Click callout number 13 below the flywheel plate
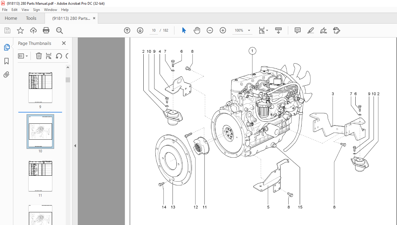 (173, 207)
